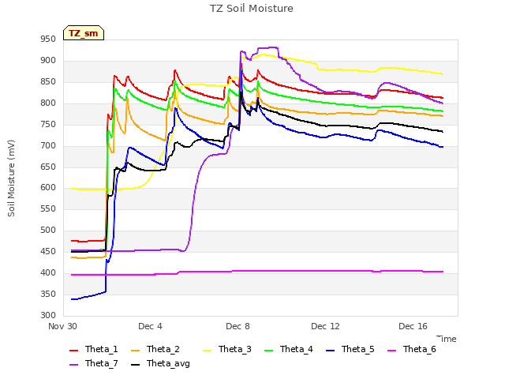
Task: Click the Theta_5 legend entry
Action: pyautogui.click(x=350, y=349)
